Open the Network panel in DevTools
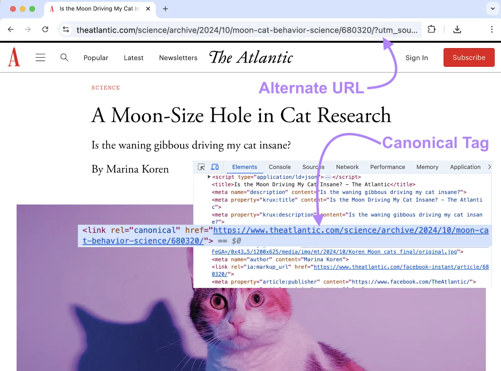 pyautogui.click(x=347, y=167)
